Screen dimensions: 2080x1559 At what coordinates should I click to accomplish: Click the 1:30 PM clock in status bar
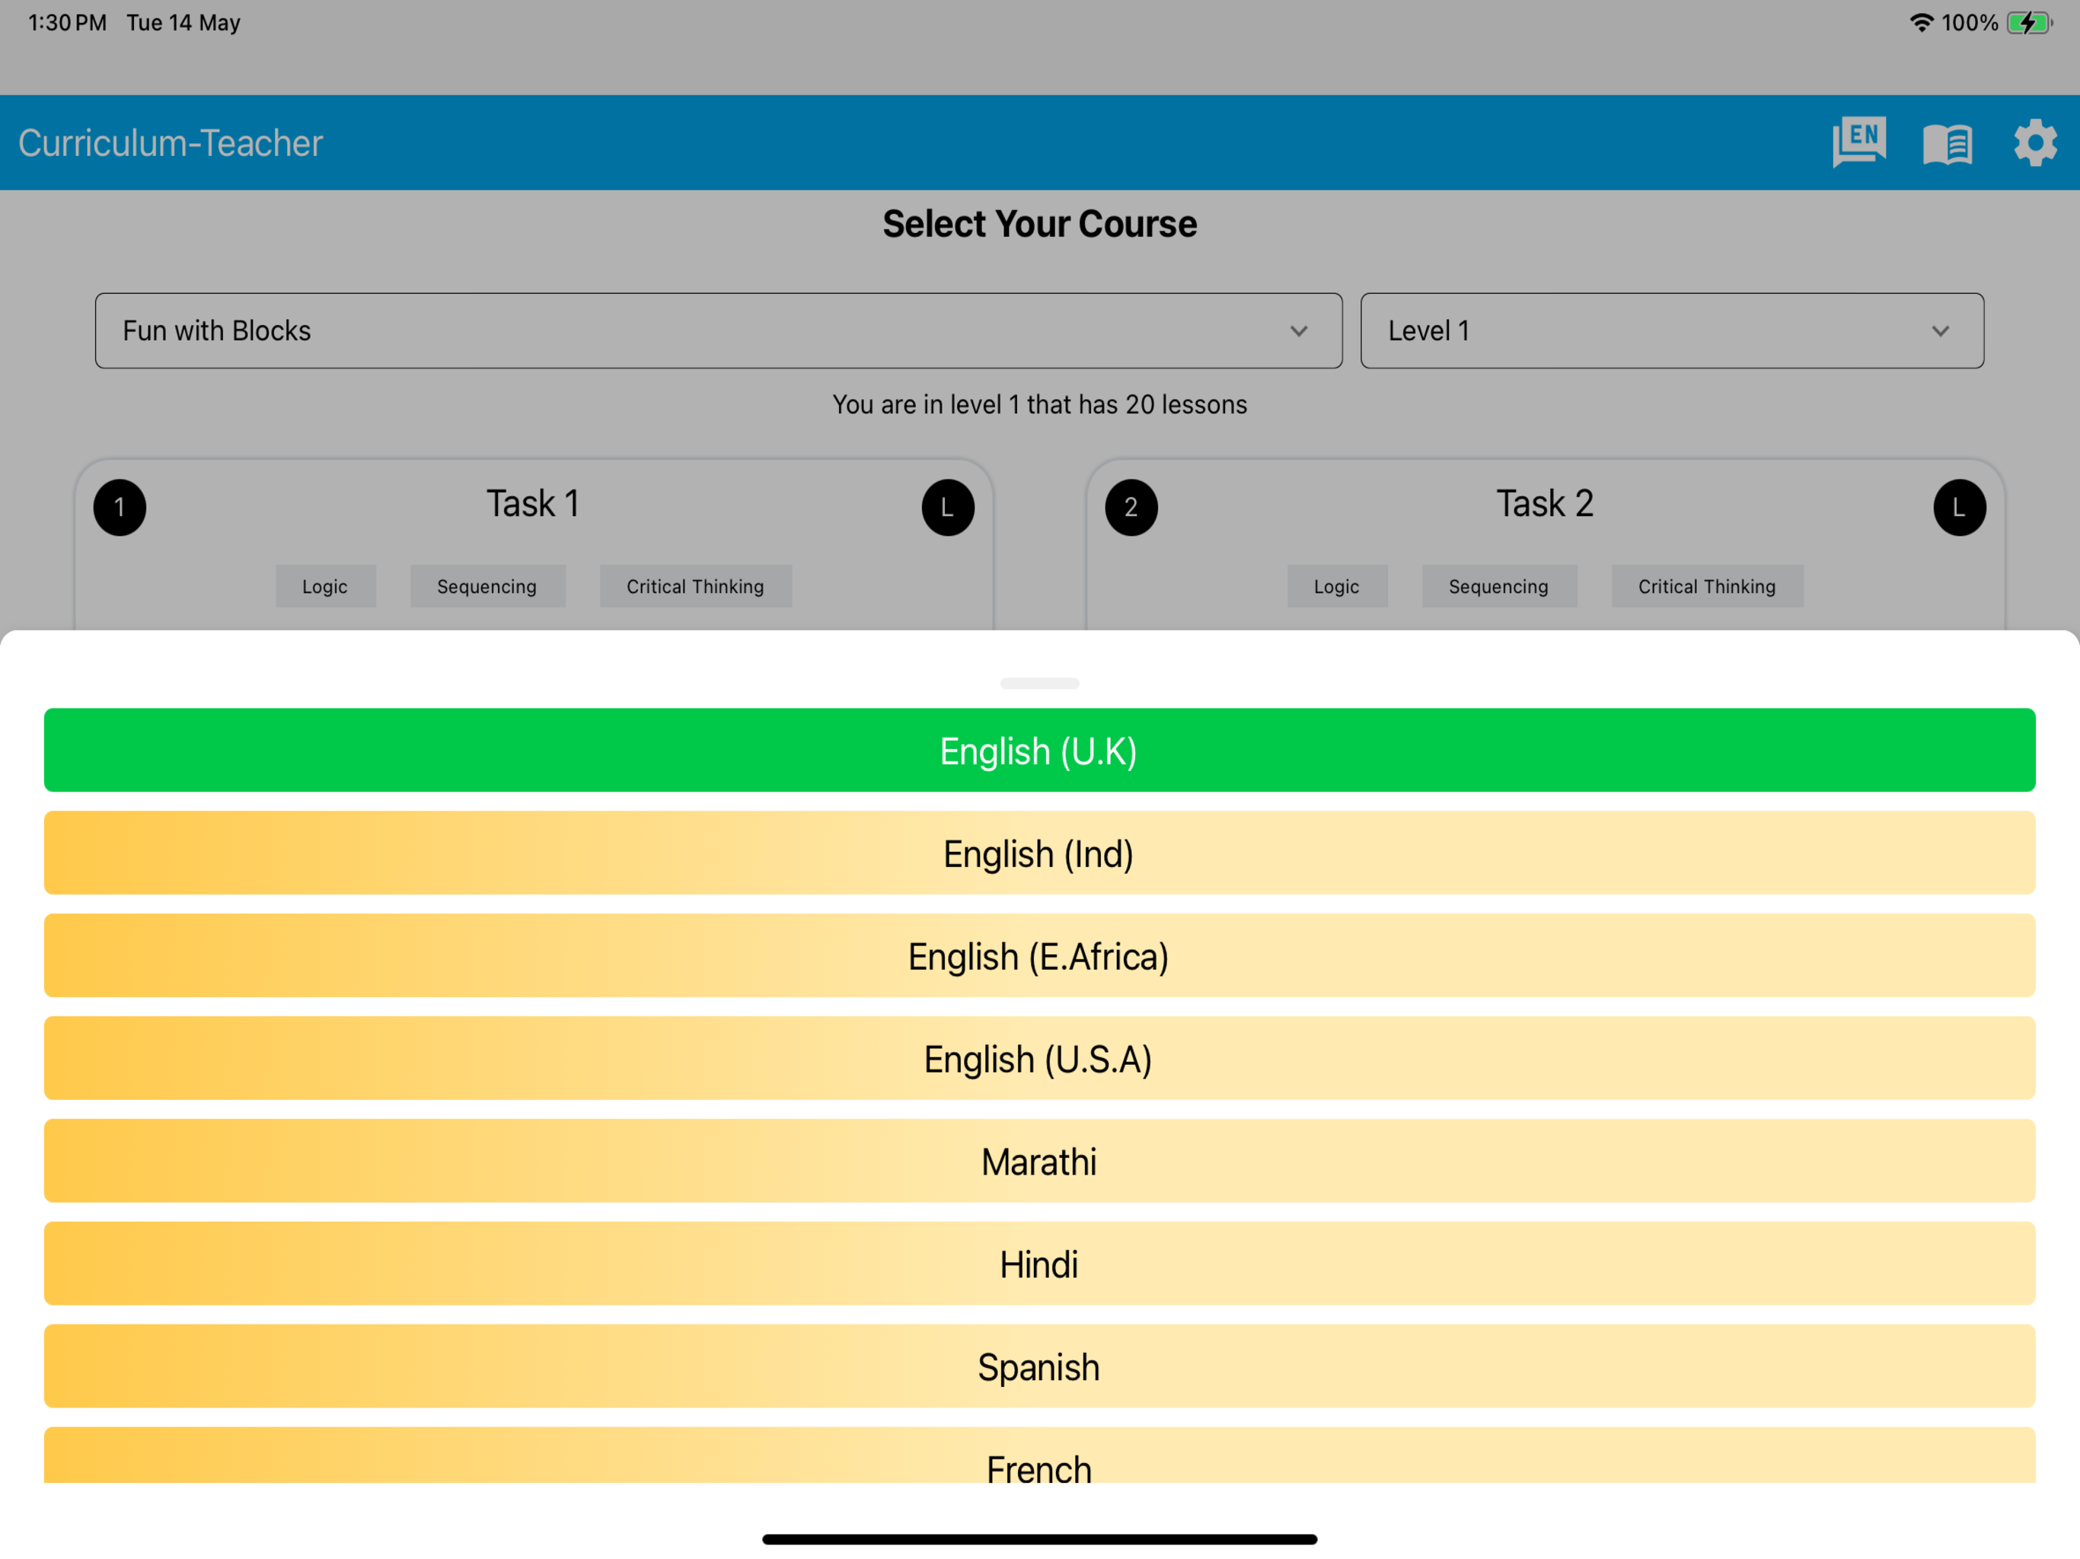[67, 23]
